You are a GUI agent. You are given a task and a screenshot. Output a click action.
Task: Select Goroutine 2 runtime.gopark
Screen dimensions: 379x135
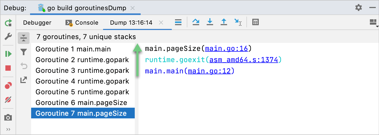tap(83, 60)
